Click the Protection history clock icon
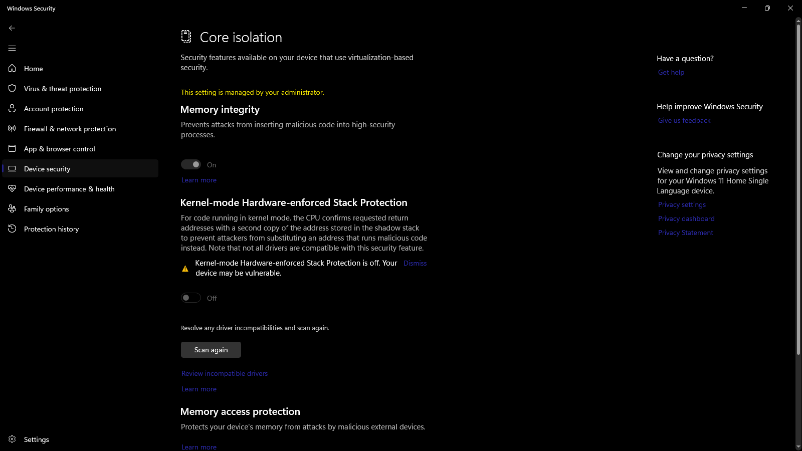The width and height of the screenshot is (802, 451). (x=12, y=229)
